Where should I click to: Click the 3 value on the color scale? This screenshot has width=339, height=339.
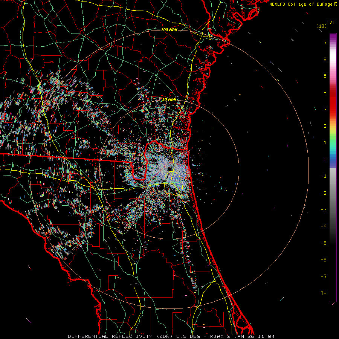point(325,109)
